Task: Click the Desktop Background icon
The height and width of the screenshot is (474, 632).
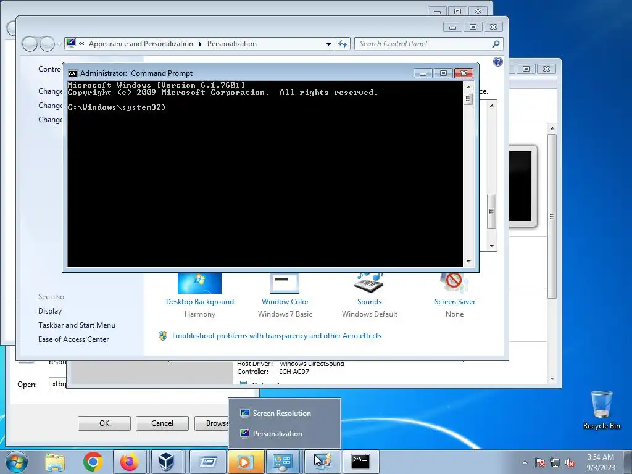Action: [200, 283]
